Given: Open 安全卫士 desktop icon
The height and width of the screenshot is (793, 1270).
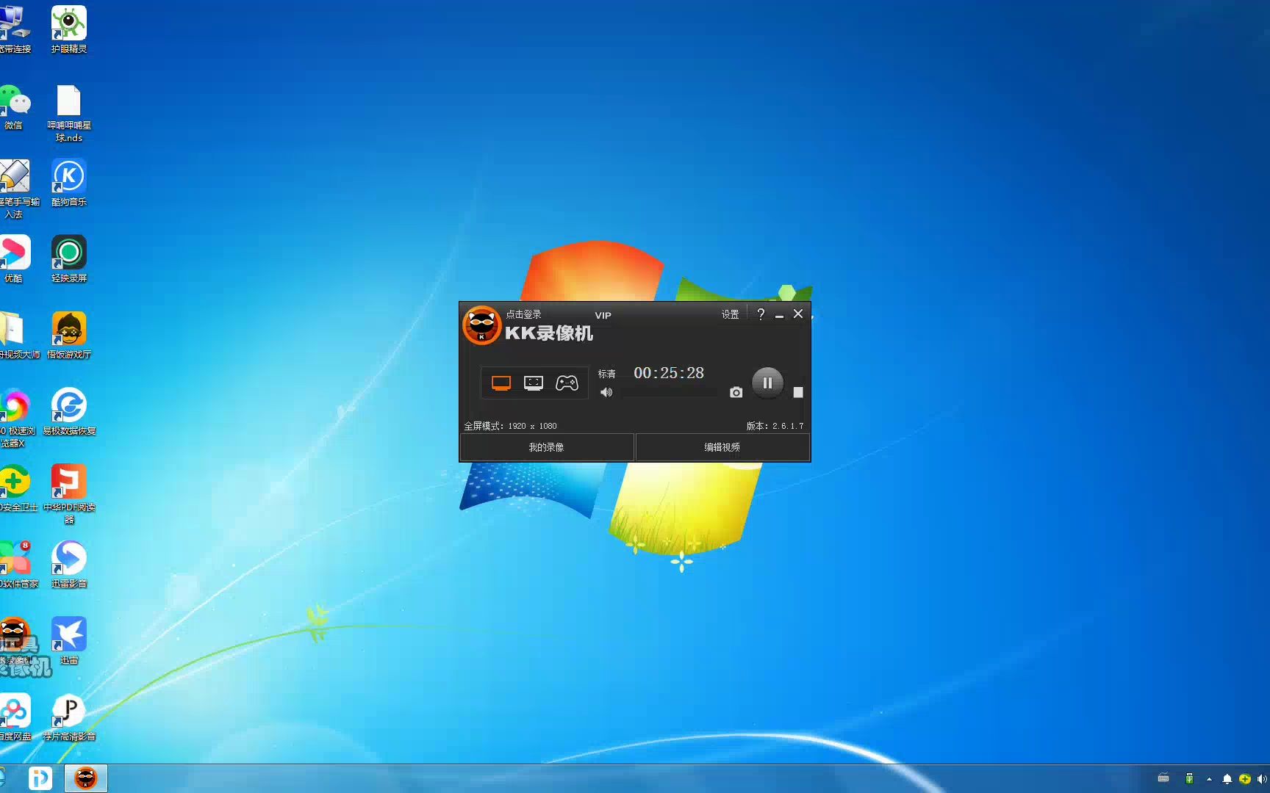Looking at the screenshot, I should point(16,488).
